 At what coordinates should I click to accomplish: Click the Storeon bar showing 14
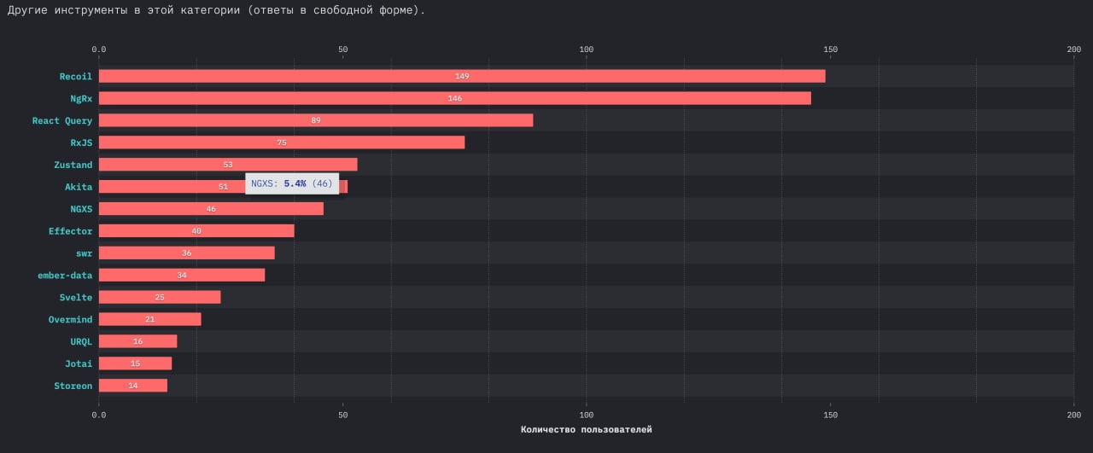[x=133, y=386]
